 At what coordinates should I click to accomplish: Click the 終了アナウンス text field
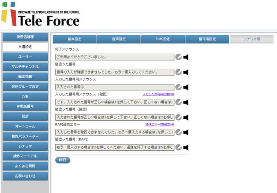click(115, 57)
